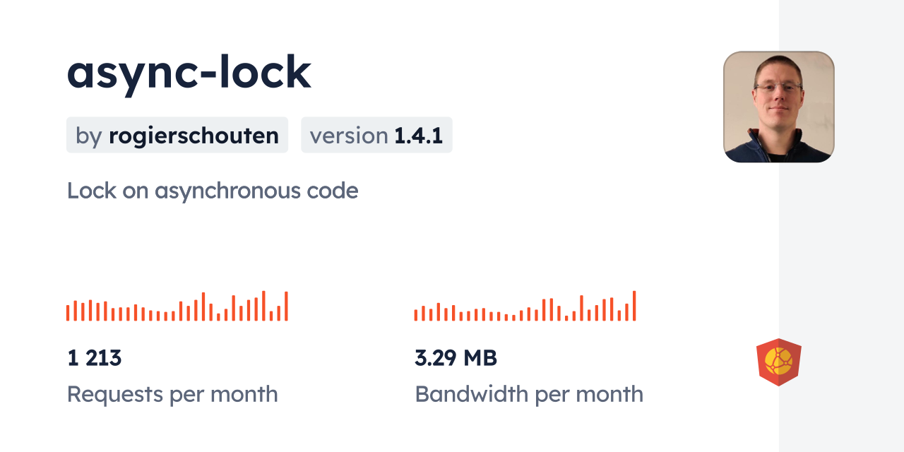Click the 1.4.1 version number
The width and height of the screenshot is (904, 452).
click(418, 136)
